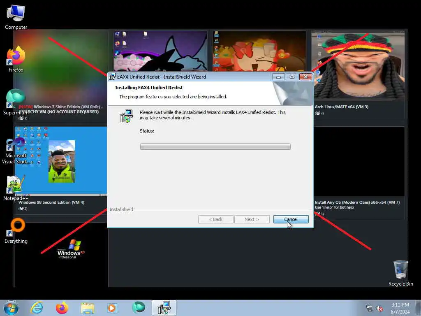421x316 pixels.
Task: Launch Firefox from the taskbar
Action: (x=62, y=308)
